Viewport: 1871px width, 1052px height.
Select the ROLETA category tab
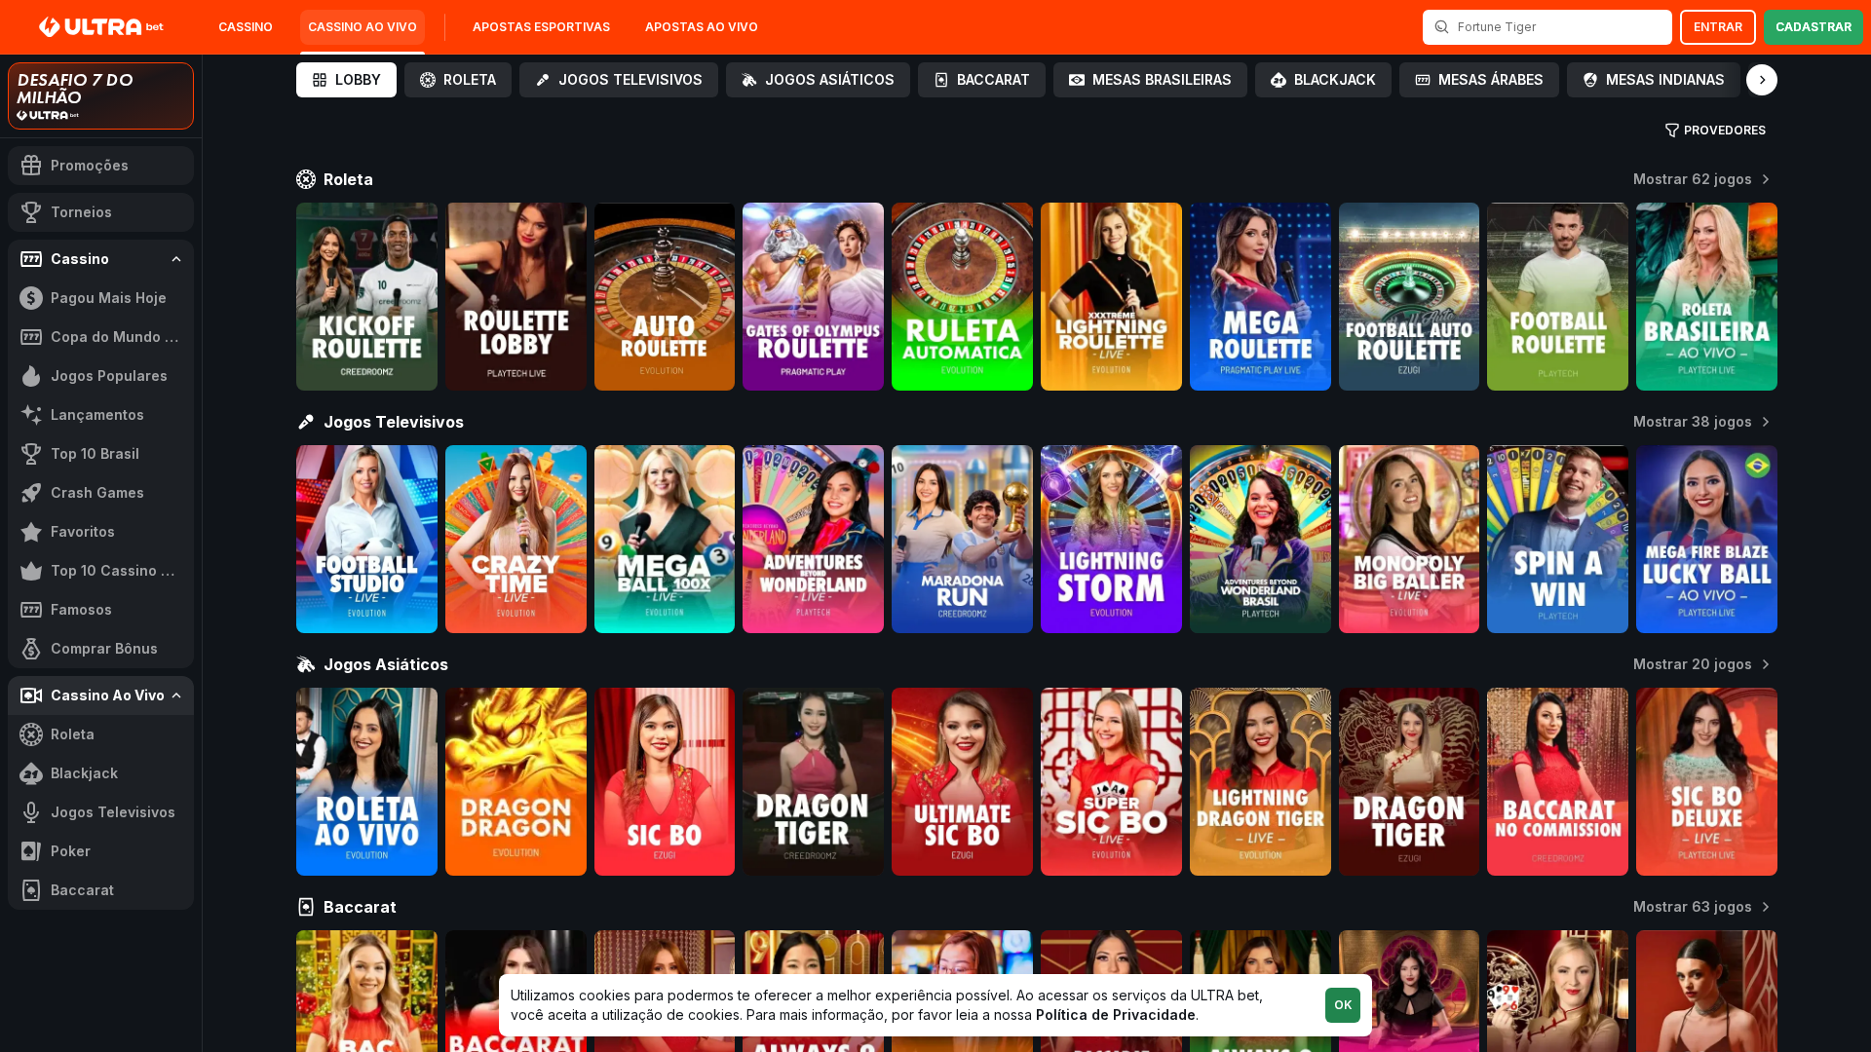point(458,80)
